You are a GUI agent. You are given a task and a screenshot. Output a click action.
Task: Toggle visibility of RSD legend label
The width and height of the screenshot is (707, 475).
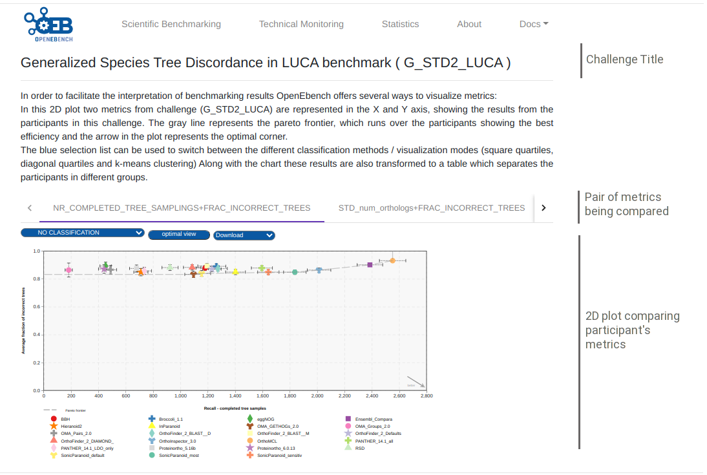coord(360,449)
